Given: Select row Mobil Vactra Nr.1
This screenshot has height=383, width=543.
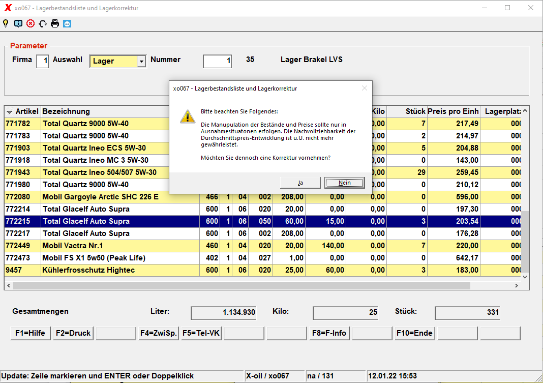Looking at the screenshot, I should (x=263, y=246).
